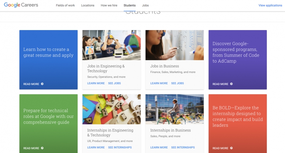Click the bicycle photo for Business internships
This screenshot has height=153, width=285.
pos(175,109)
